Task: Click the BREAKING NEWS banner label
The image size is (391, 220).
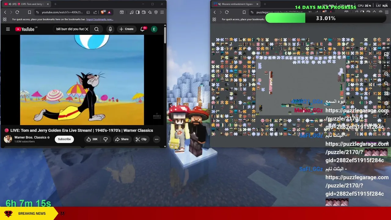Action: click(32, 213)
